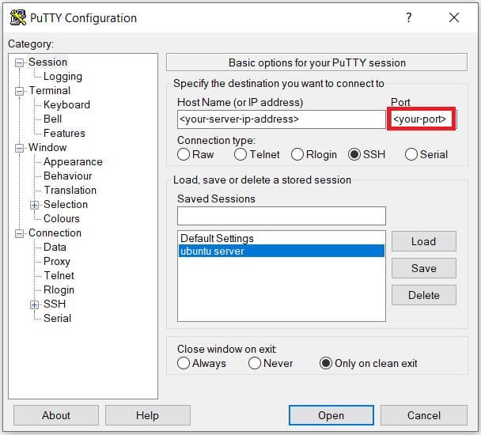Collapse the Session tree node
Screen dimensions: 481x435
point(19,62)
